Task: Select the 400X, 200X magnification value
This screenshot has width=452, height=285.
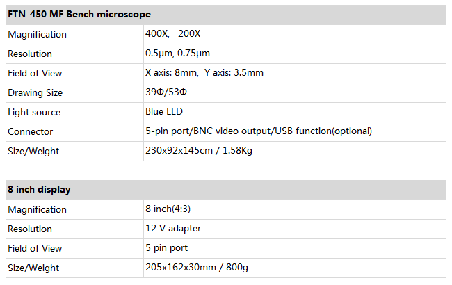Action: (172, 34)
